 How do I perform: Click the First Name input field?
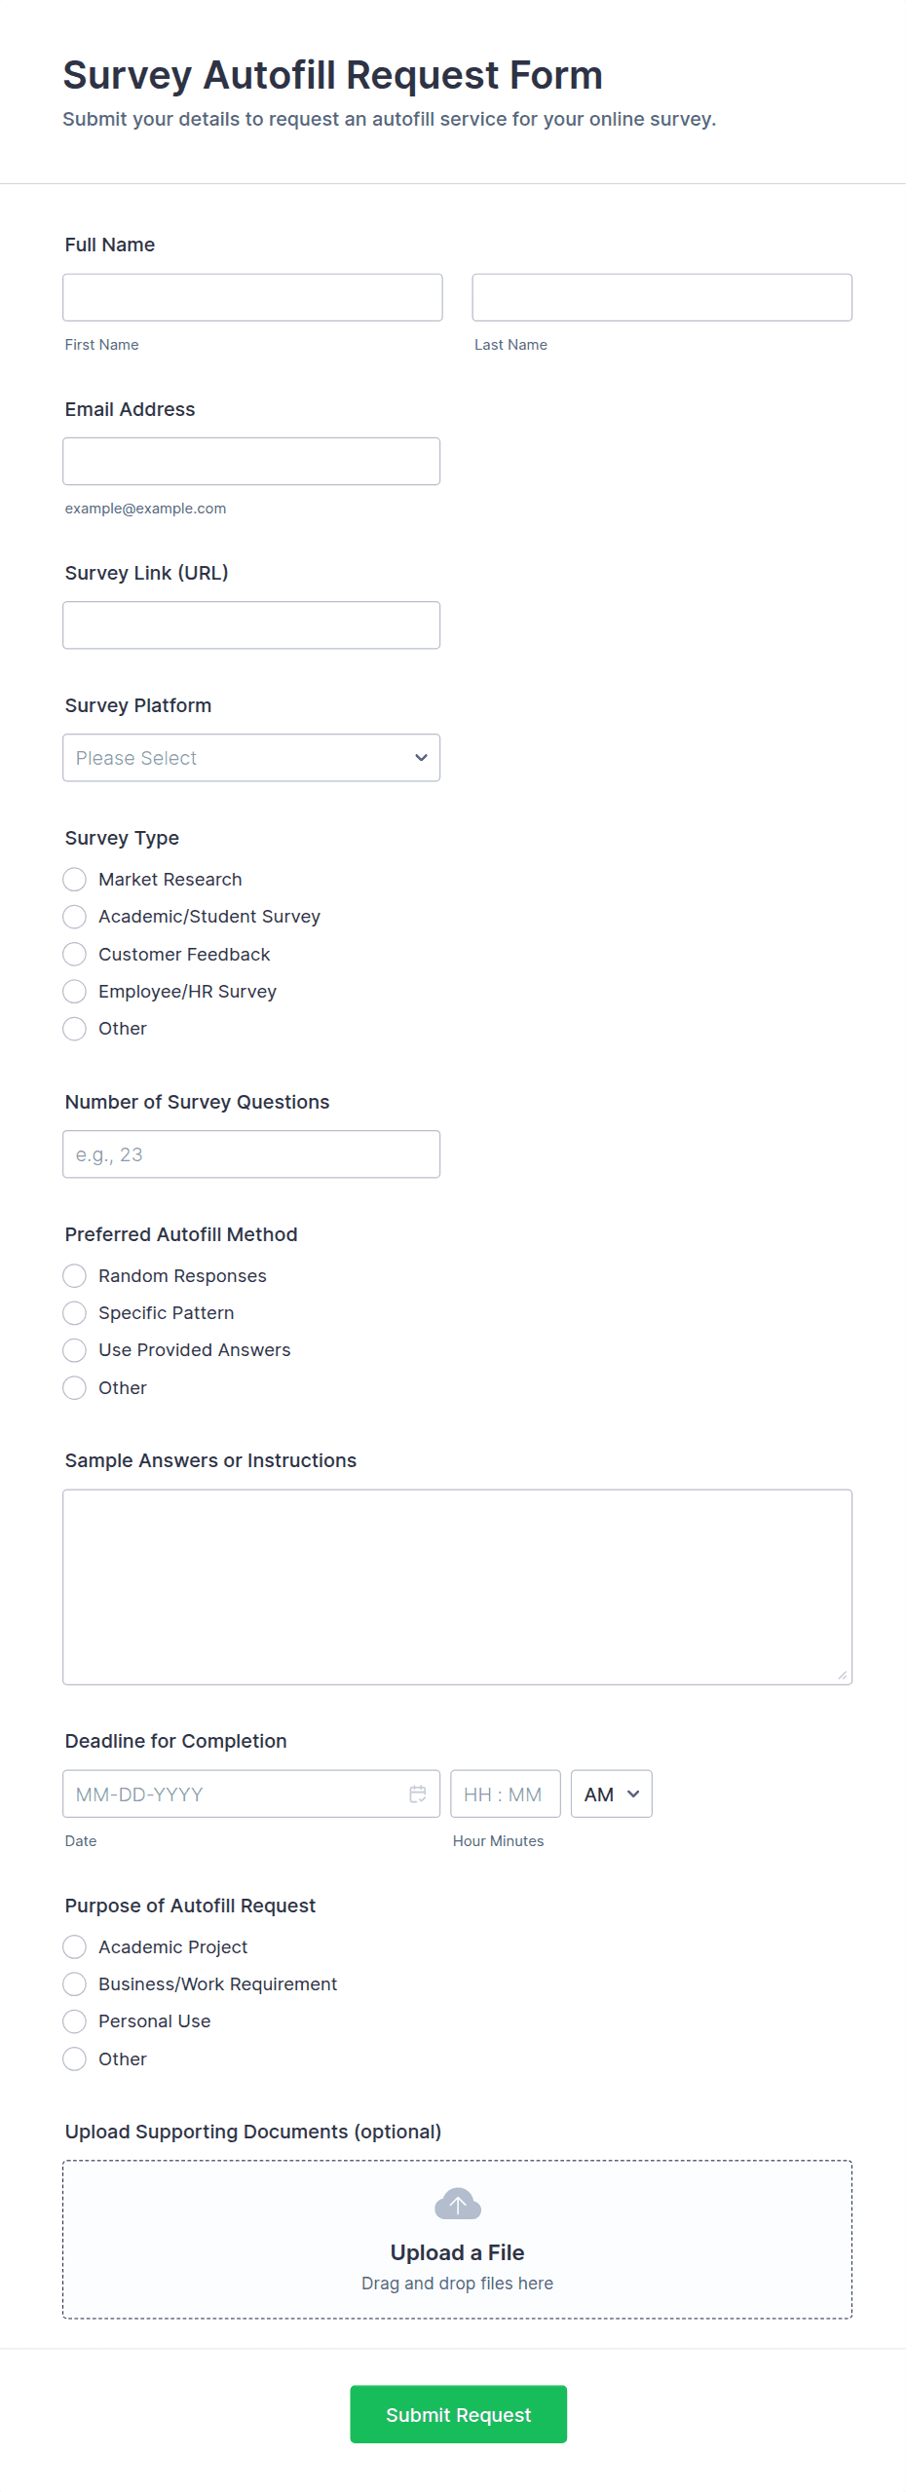(252, 297)
